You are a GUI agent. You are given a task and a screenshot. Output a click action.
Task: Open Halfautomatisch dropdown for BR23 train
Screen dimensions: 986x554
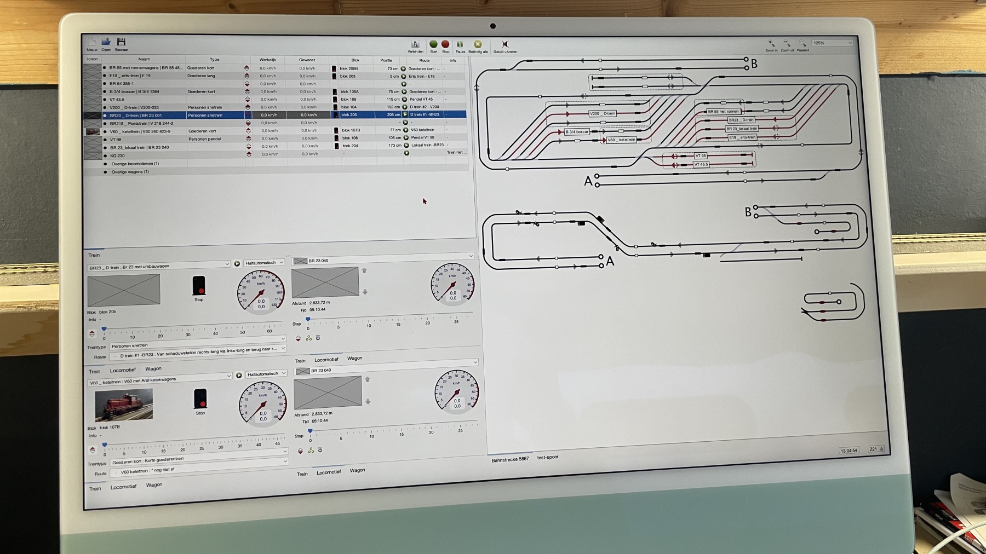264,263
